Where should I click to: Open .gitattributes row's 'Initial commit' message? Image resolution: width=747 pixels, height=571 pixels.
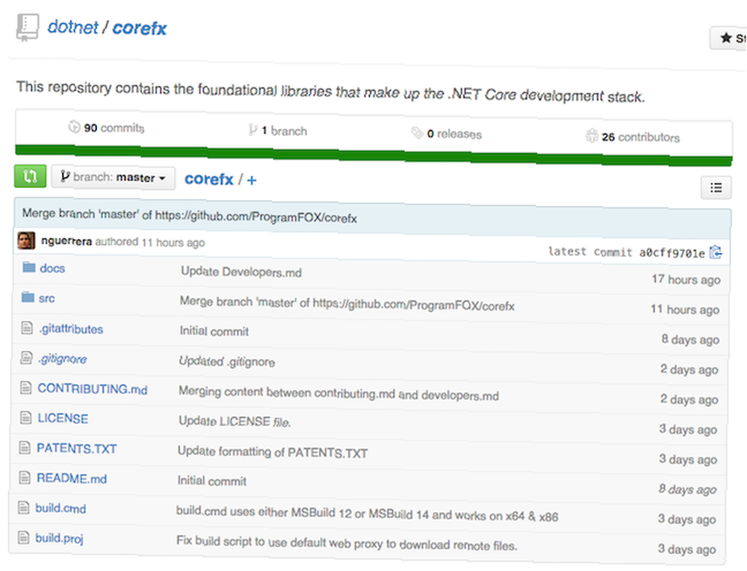[x=214, y=331]
